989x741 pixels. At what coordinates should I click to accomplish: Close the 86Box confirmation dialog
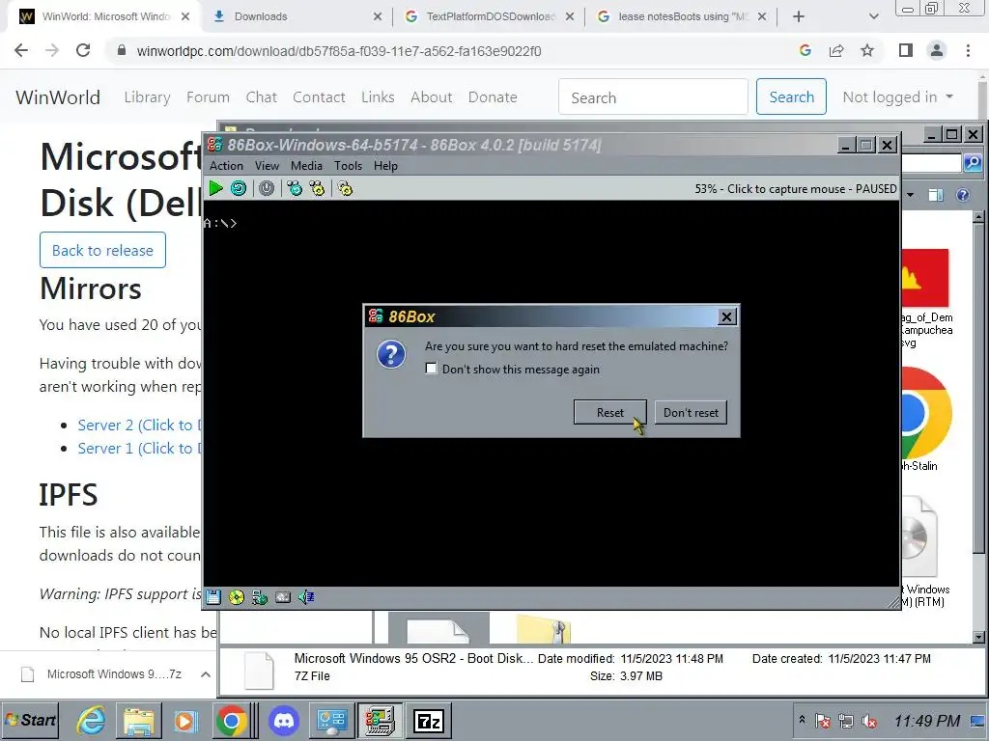pos(726,316)
